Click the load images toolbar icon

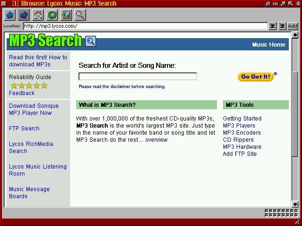point(66,15)
